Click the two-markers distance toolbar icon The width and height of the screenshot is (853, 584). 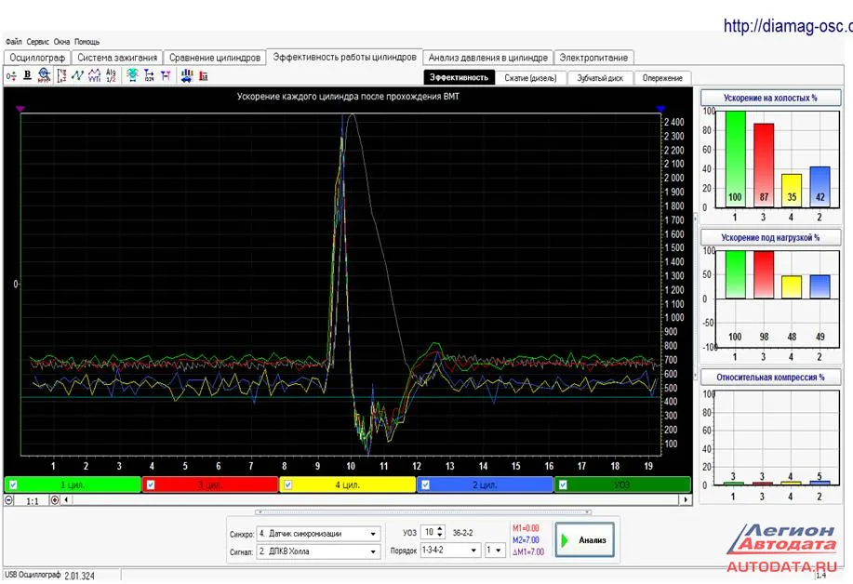pyautogui.click(x=166, y=75)
